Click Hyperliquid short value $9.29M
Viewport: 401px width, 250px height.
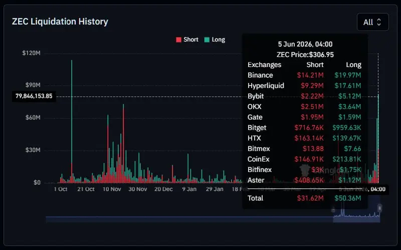[312, 85]
